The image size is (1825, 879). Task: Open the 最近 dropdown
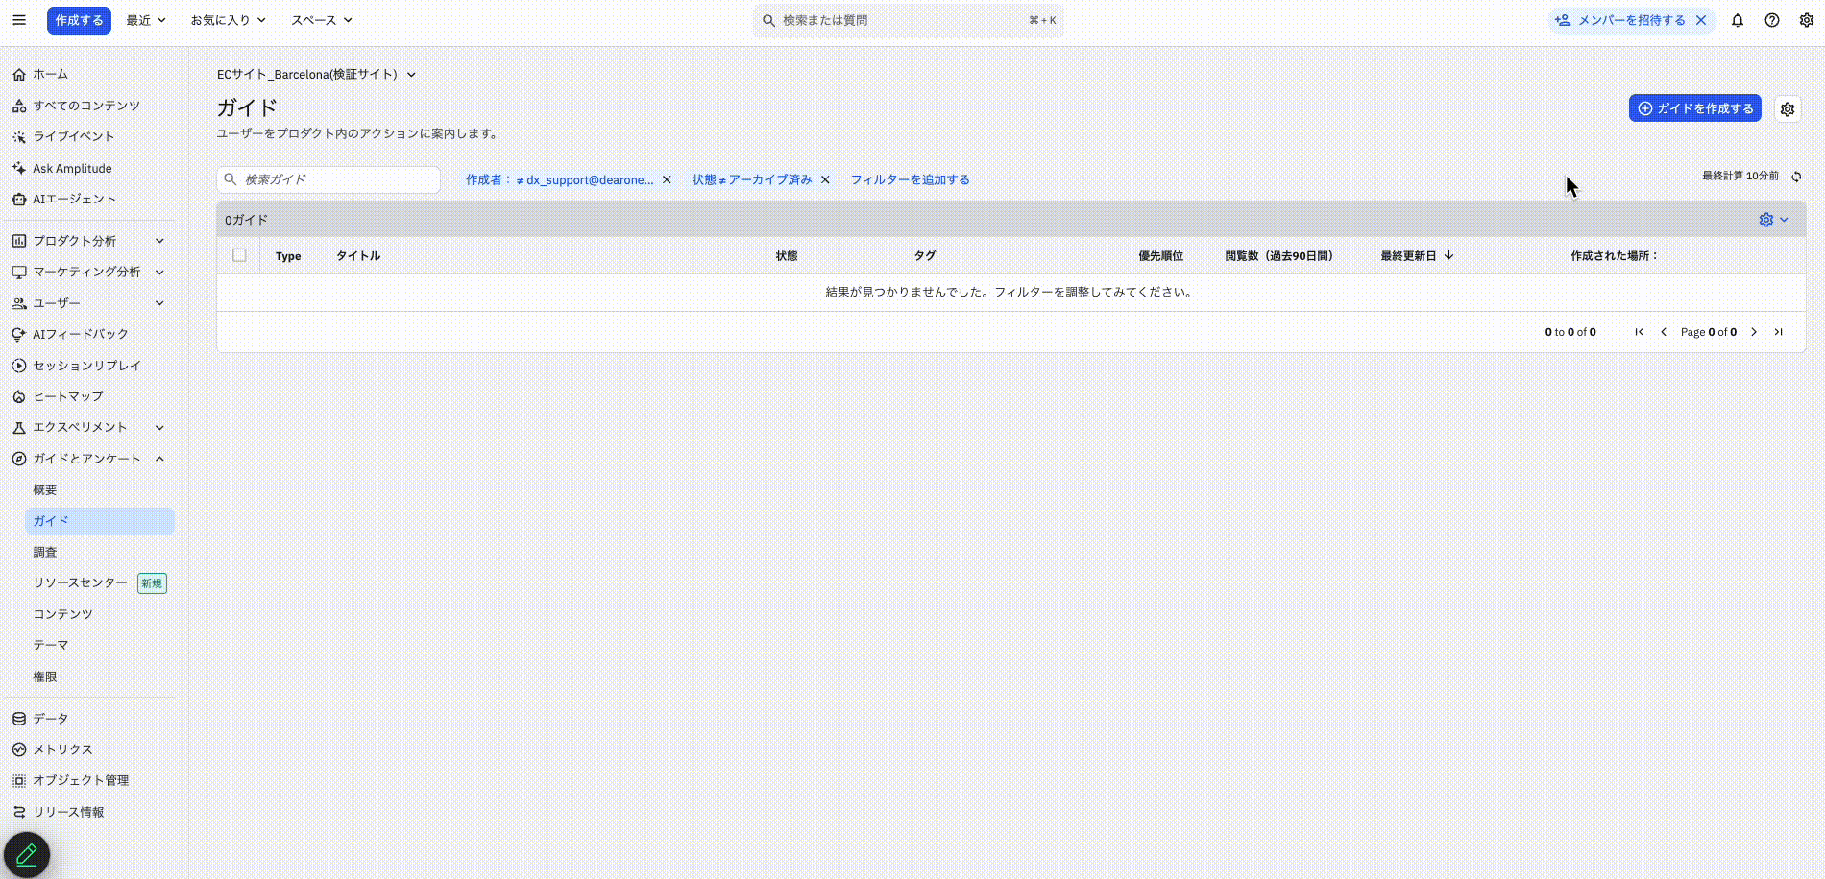(145, 20)
